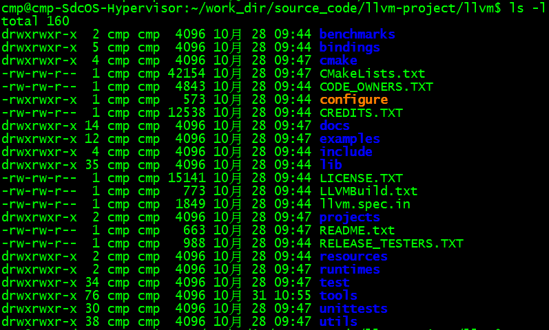
Task: Select the include directory name
Action: pos(346,152)
